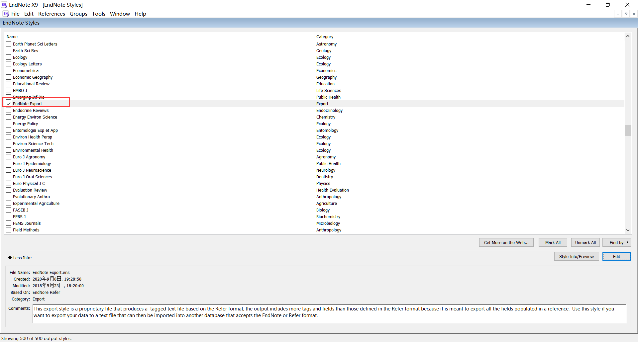
Task: Tick the Energy Policy checkbox
Action: pyautogui.click(x=9, y=124)
